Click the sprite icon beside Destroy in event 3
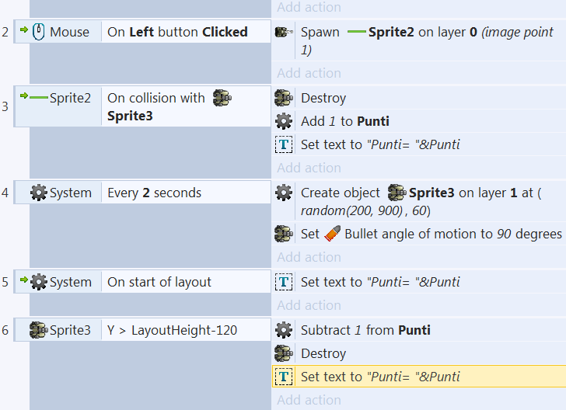 click(x=284, y=98)
